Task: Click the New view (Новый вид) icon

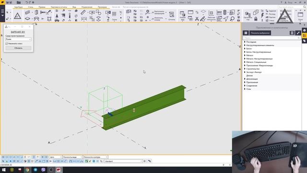Action: coord(182,16)
